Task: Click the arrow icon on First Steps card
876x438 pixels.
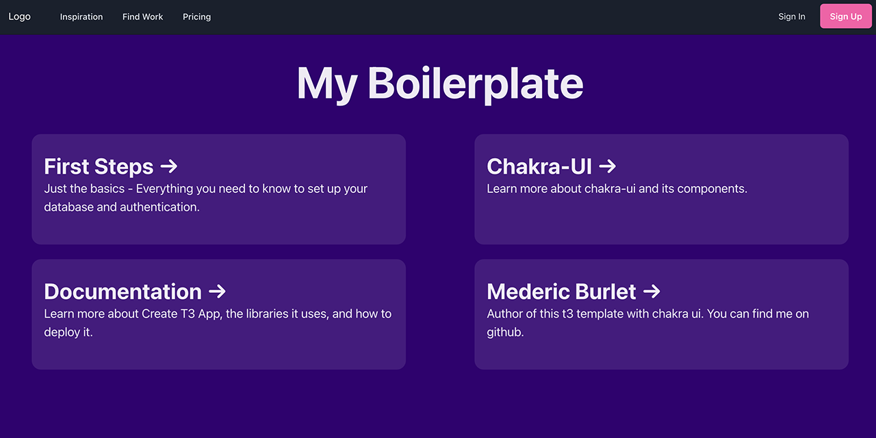Action: 169,166
